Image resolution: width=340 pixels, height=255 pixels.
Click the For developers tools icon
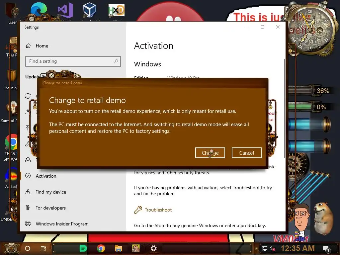[28, 208]
